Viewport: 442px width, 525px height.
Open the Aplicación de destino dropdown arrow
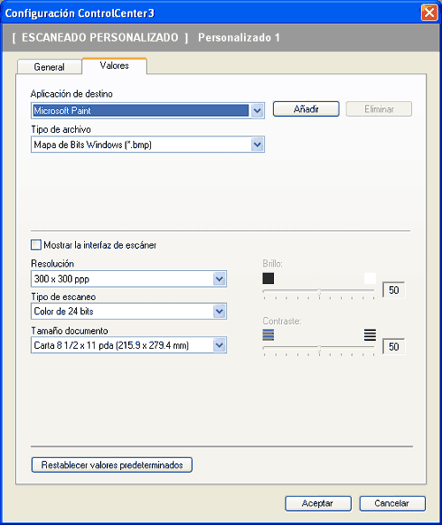[x=257, y=111]
